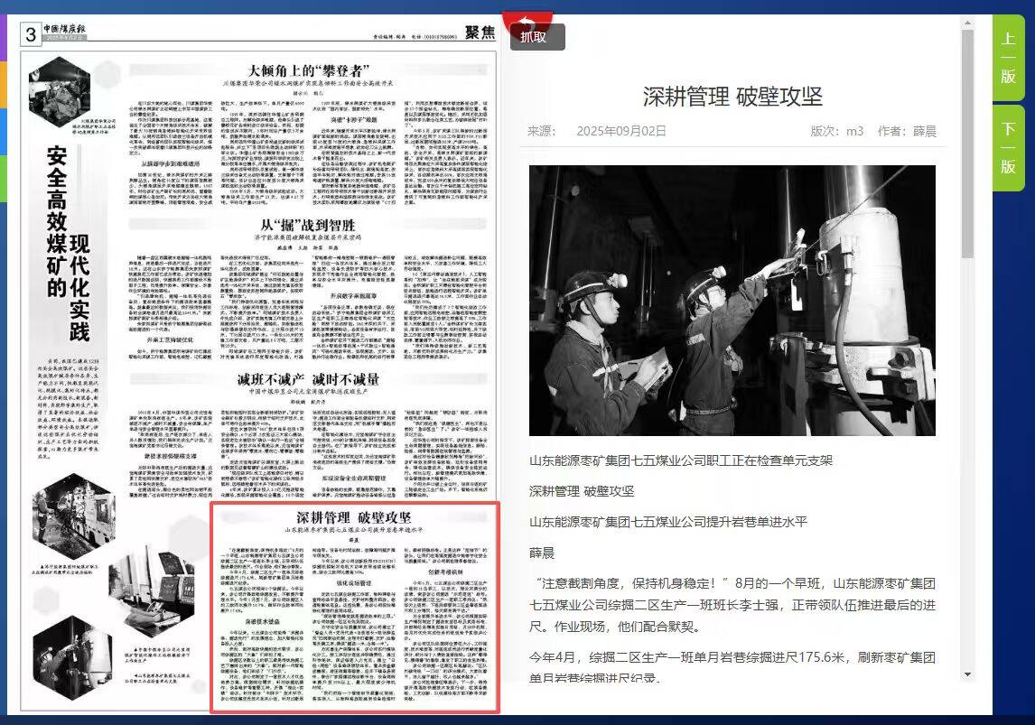The height and width of the screenshot is (725, 1035).
Task: Select the highlighted 深耕管理 破壁攻坚 article on page
Action: 354,608
